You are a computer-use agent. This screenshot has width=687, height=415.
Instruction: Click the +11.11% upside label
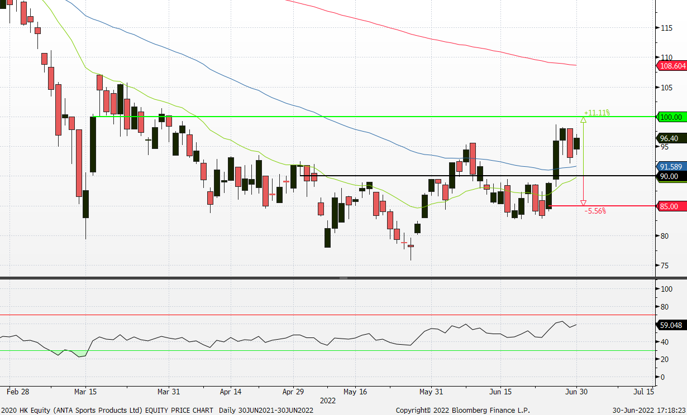coord(597,113)
